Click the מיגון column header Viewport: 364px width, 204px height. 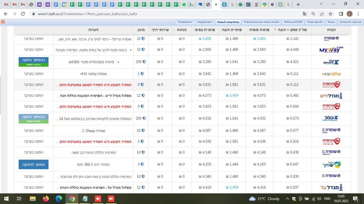141,30
